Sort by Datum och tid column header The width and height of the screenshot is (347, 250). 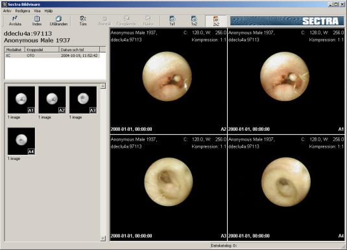point(79,49)
